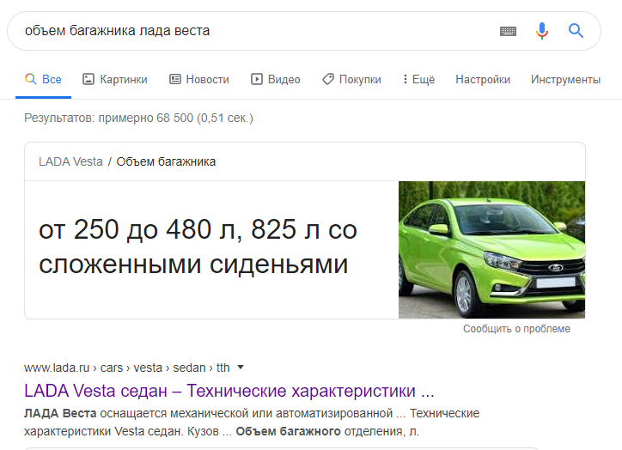622x450 pixels.
Task: Switch to the Видео tab
Action: tap(276, 79)
